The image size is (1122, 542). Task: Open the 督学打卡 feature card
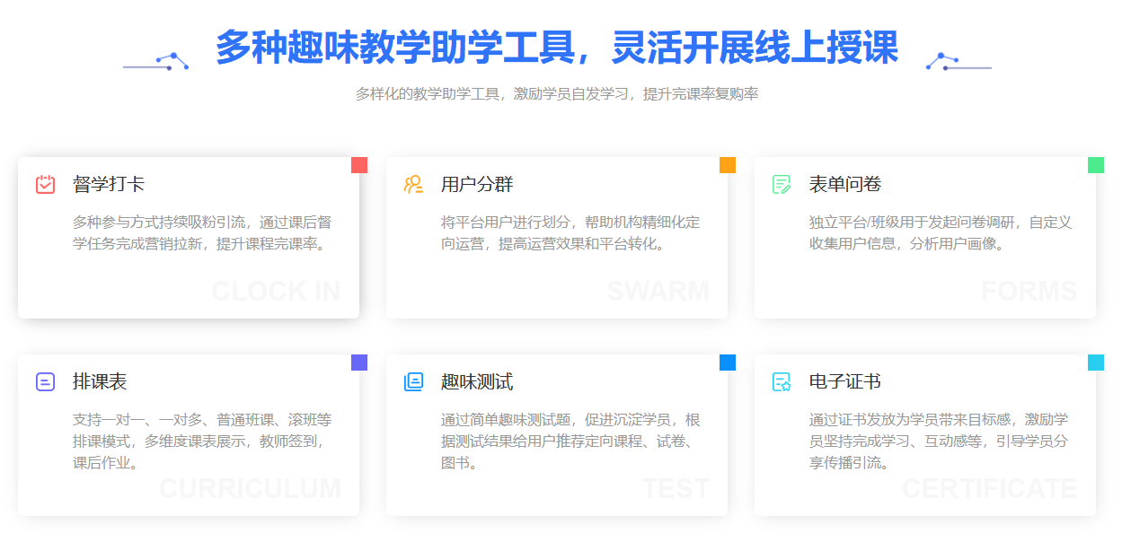187,237
